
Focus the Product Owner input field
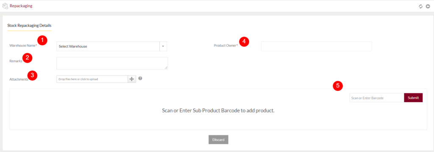click(316, 46)
